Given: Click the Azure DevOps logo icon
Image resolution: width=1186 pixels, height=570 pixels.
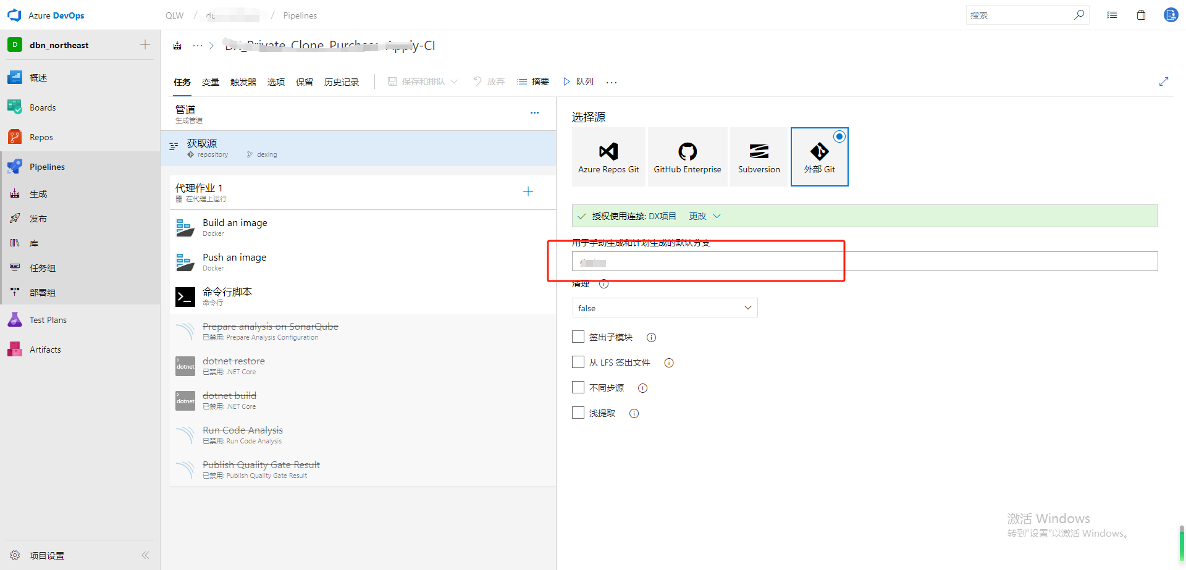Looking at the screenshot, I should pos(14,15).
